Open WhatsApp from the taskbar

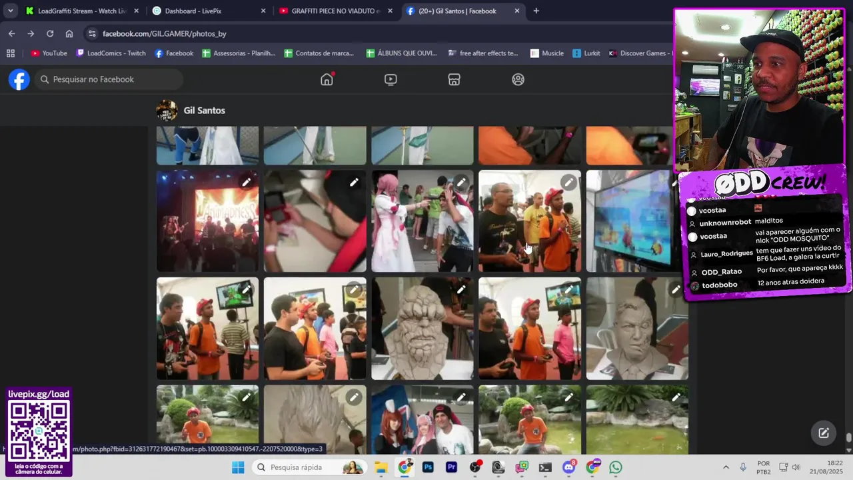coord(616,467)
